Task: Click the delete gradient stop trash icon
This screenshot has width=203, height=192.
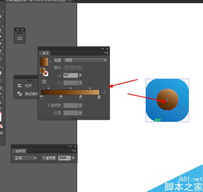Action: pos(104,93)
